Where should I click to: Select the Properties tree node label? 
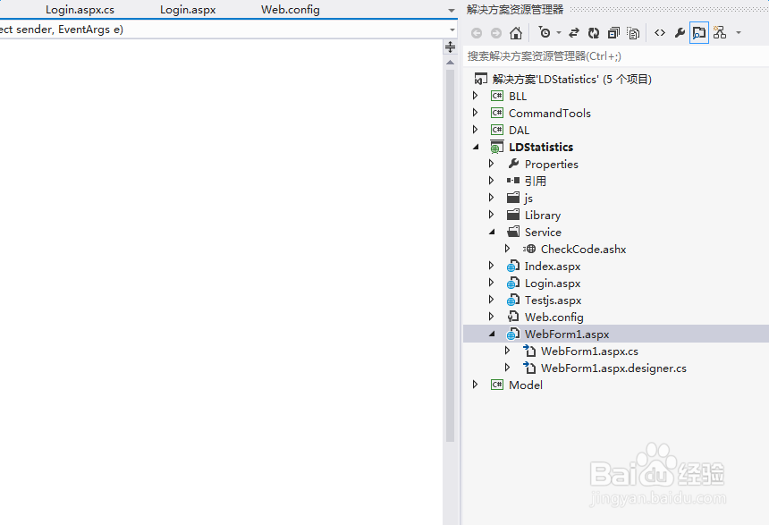[x=551, y=165]
